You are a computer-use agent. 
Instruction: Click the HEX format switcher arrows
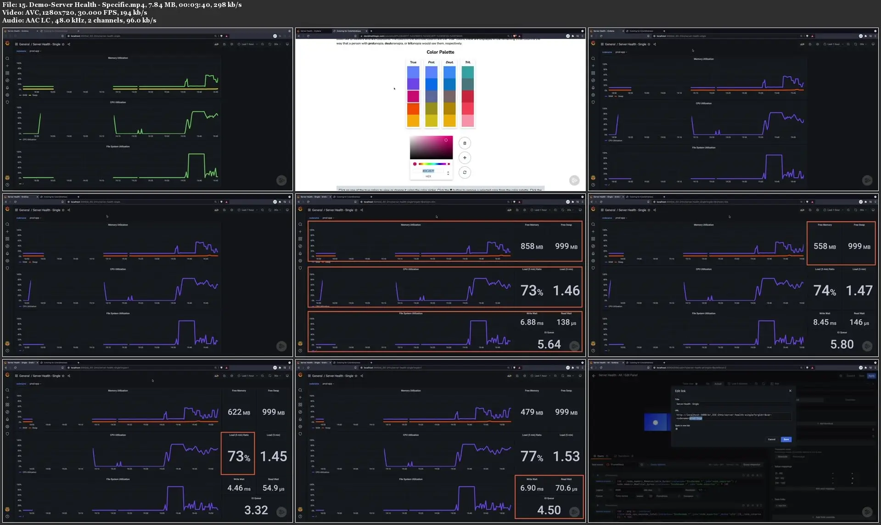coord(448,173)
